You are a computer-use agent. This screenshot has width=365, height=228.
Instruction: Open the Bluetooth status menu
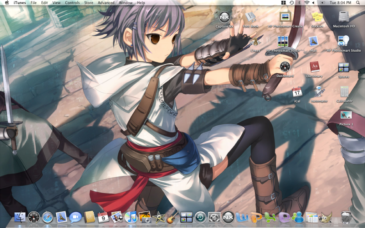pyautogui.click(x=299, y=3)
